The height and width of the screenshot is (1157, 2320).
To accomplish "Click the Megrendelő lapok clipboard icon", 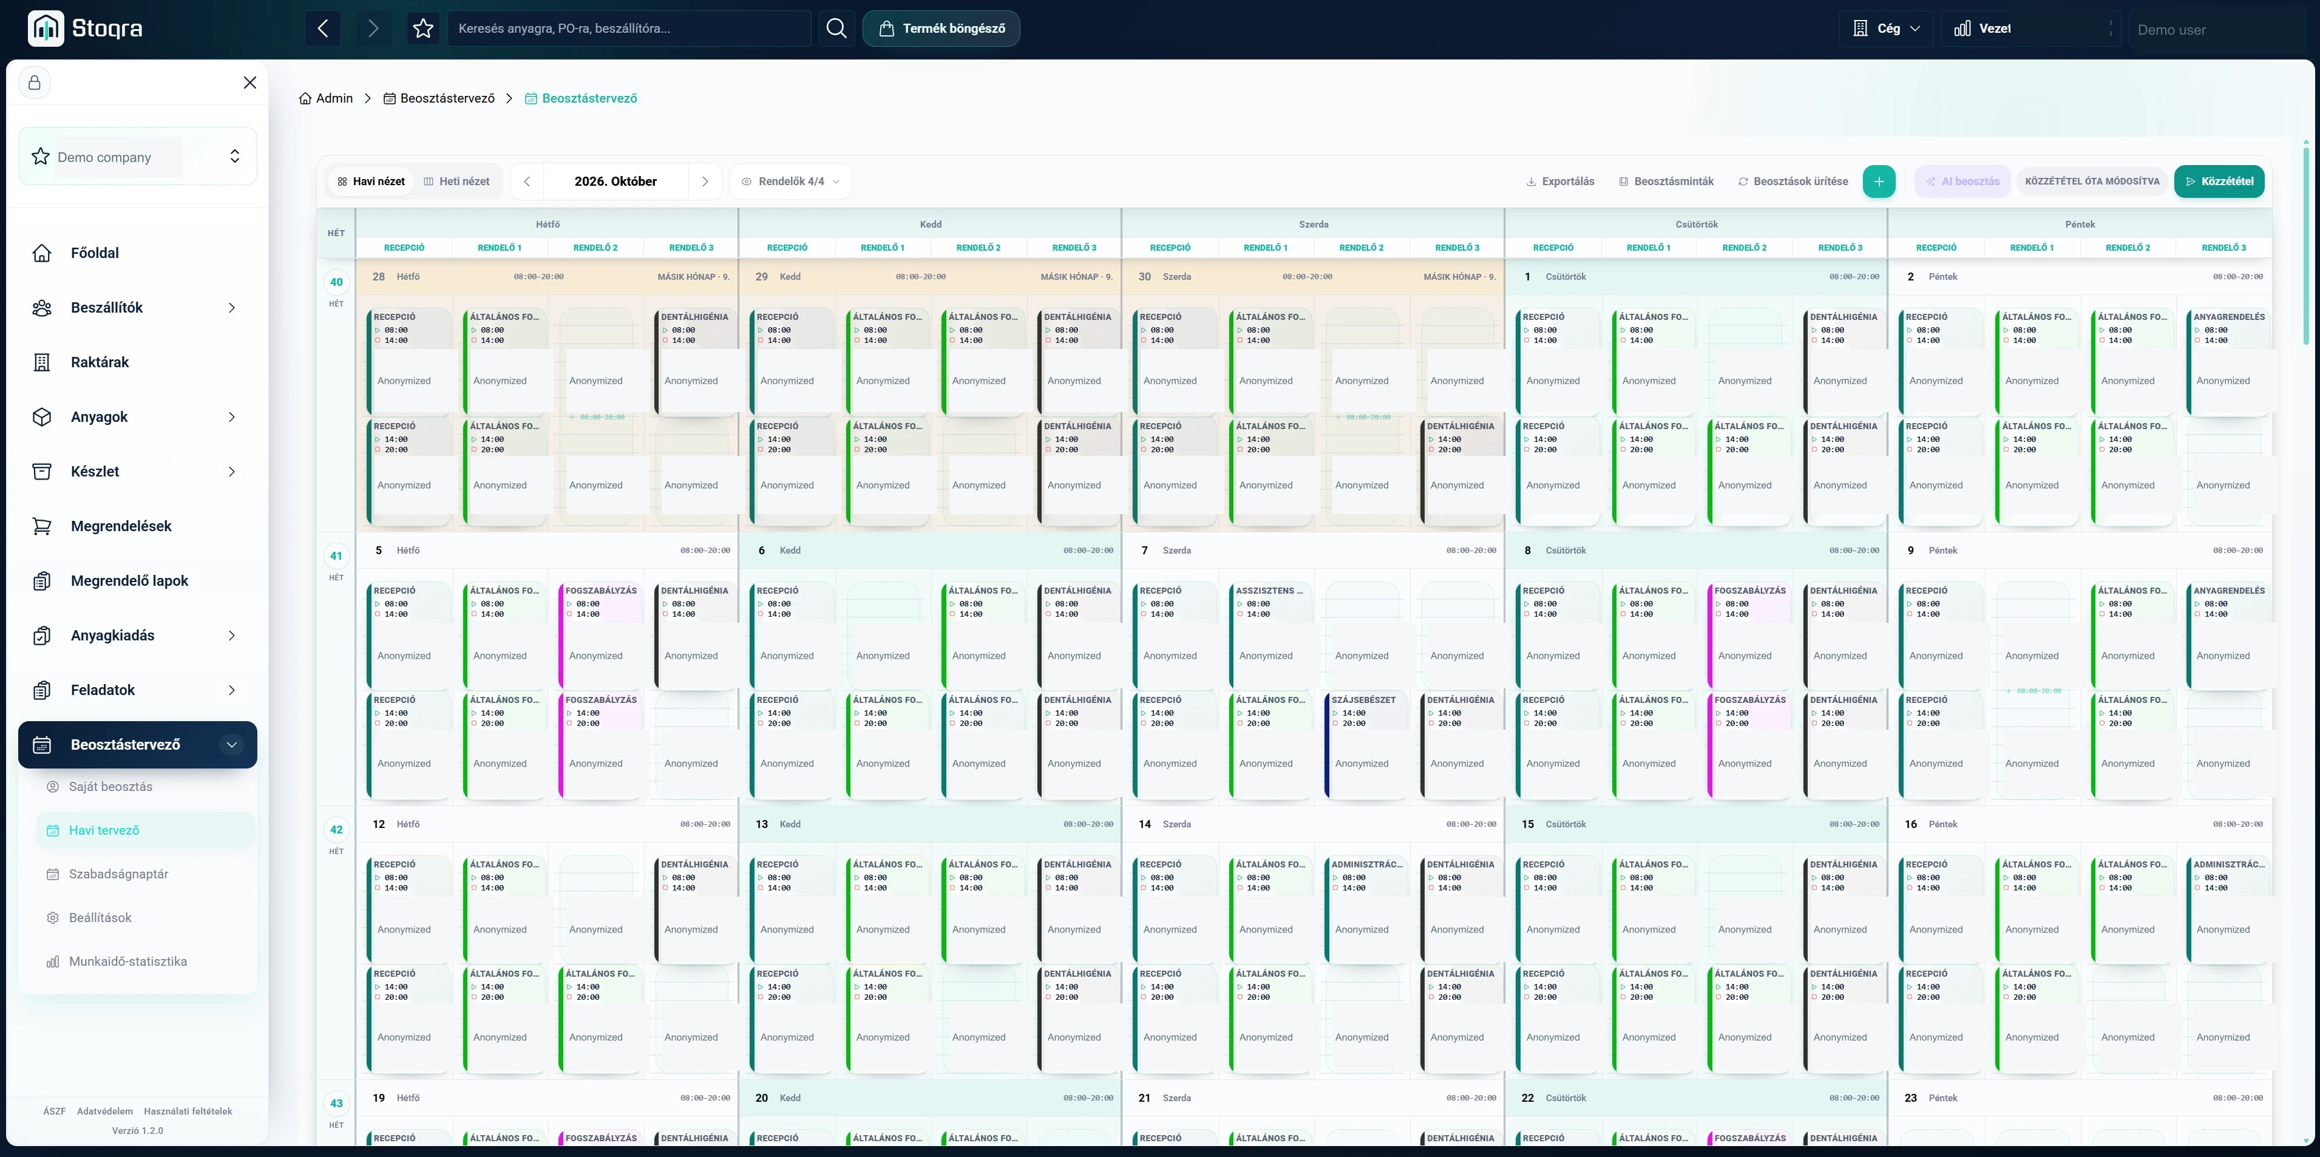I will pyautogui.click(x=41, y=581).
